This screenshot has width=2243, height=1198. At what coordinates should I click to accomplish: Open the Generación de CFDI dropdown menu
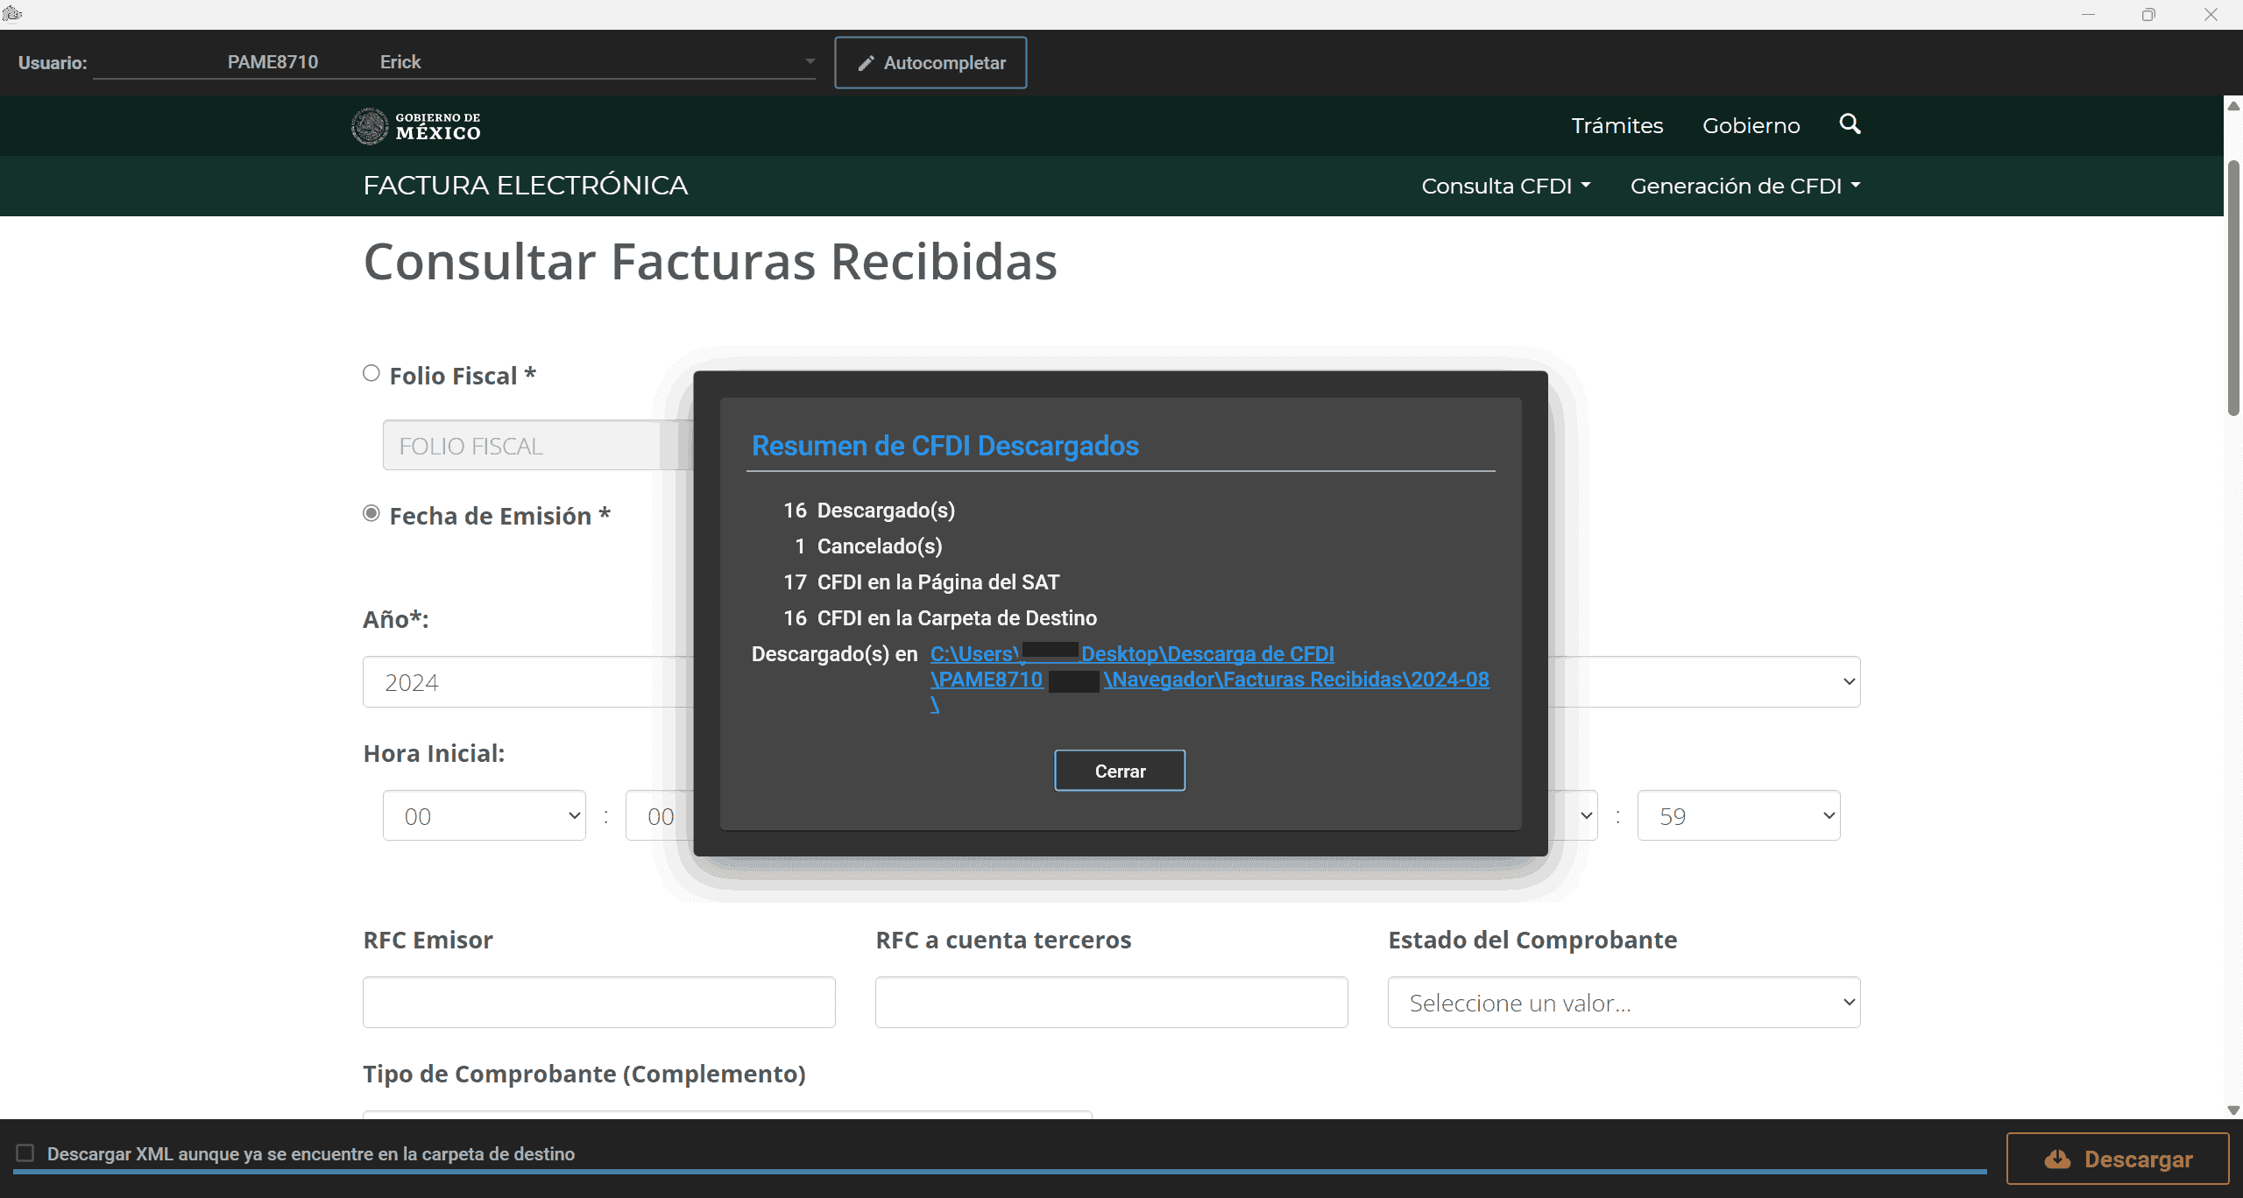[x=1743, y=186]
